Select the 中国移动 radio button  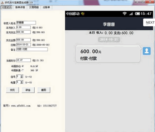pyautogui.click(x=23, y=66)
